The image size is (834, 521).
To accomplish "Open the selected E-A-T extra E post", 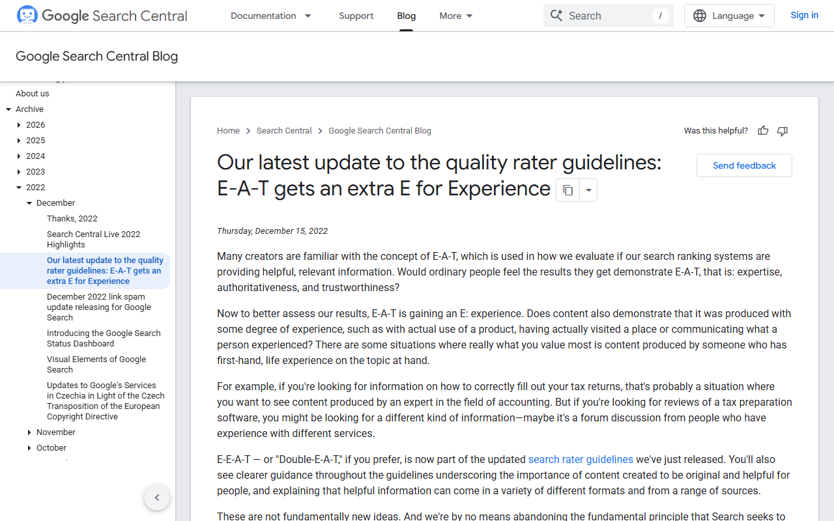I will pos(106,271).
